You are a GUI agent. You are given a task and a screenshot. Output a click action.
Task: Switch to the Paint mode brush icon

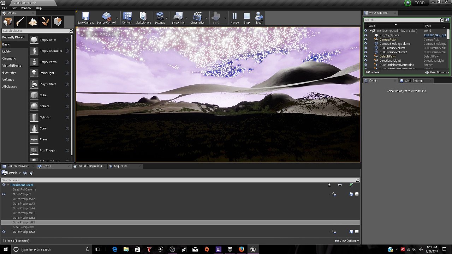(x=20, y=22)
